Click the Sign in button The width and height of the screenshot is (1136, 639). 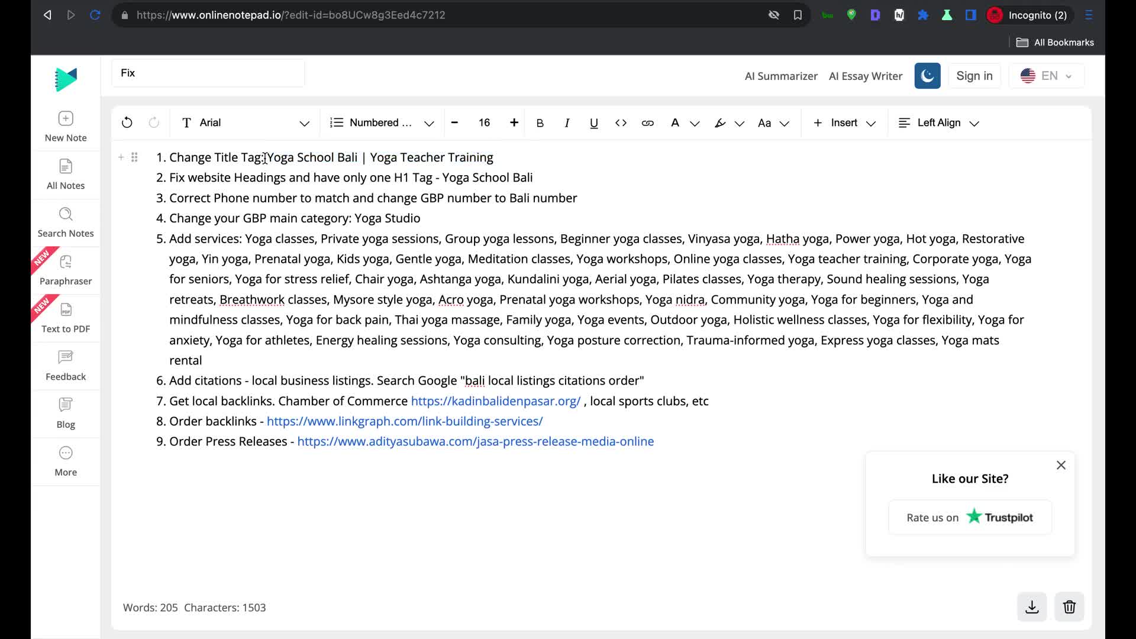click(x=974, y=76)
